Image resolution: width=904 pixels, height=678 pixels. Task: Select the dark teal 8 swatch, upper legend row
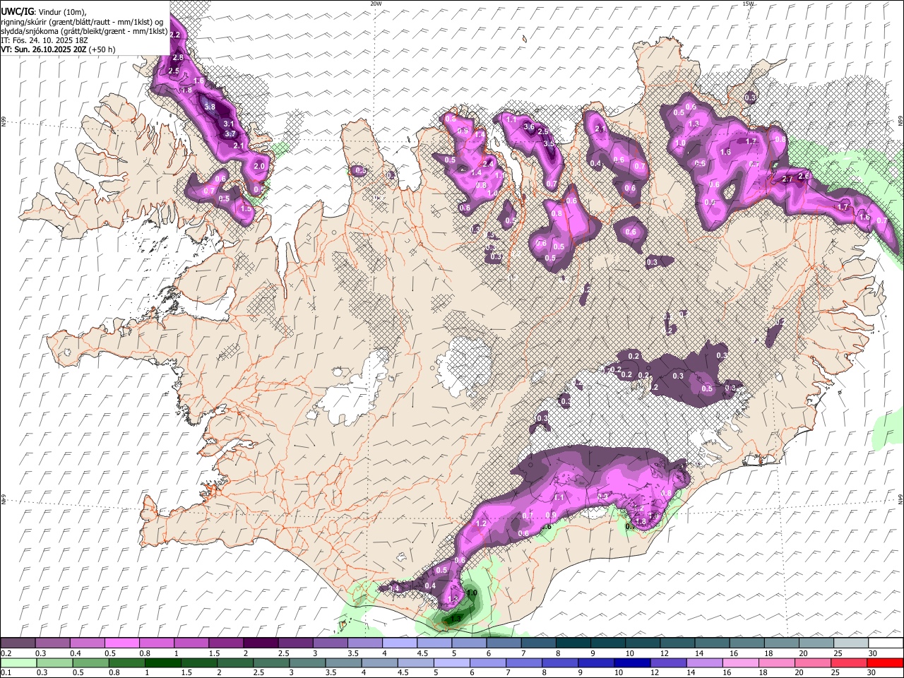click(x=573, y=643)
